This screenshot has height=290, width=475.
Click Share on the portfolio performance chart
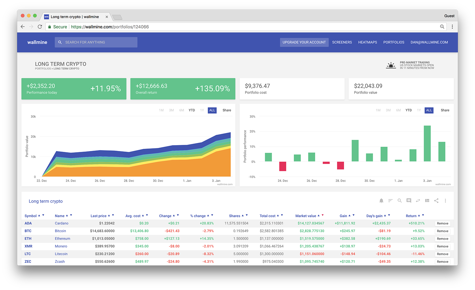445,110
